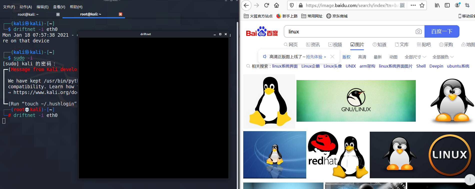This screenshot has height=189, width=475.
Task: Open related search arm架构
Action: 367,66
